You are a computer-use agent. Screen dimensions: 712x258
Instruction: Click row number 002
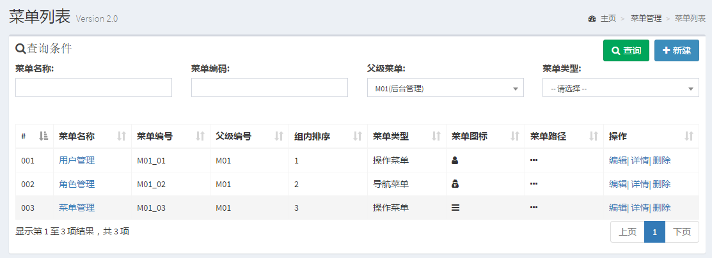pyautogui.click(x=28, y=184)
